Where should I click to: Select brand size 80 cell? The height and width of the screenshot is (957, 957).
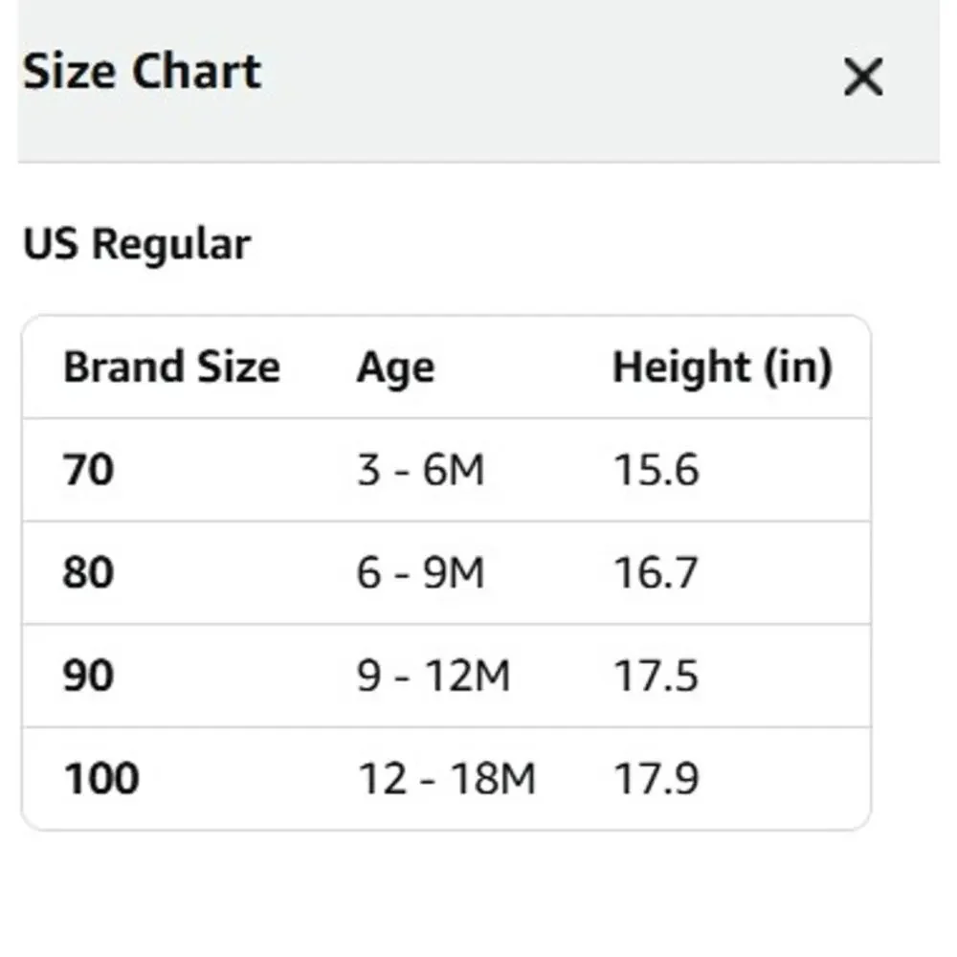88,572
